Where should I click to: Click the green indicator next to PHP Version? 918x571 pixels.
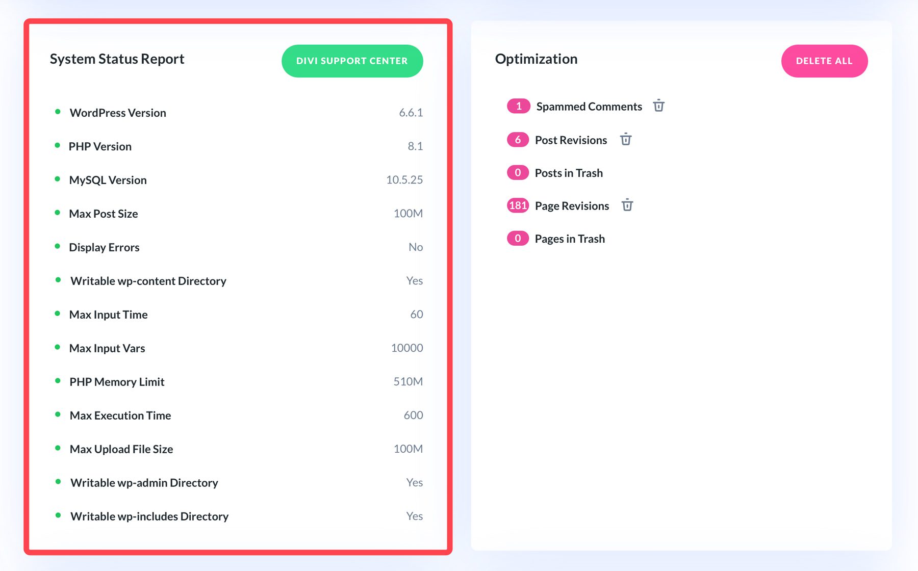[58, 145]
